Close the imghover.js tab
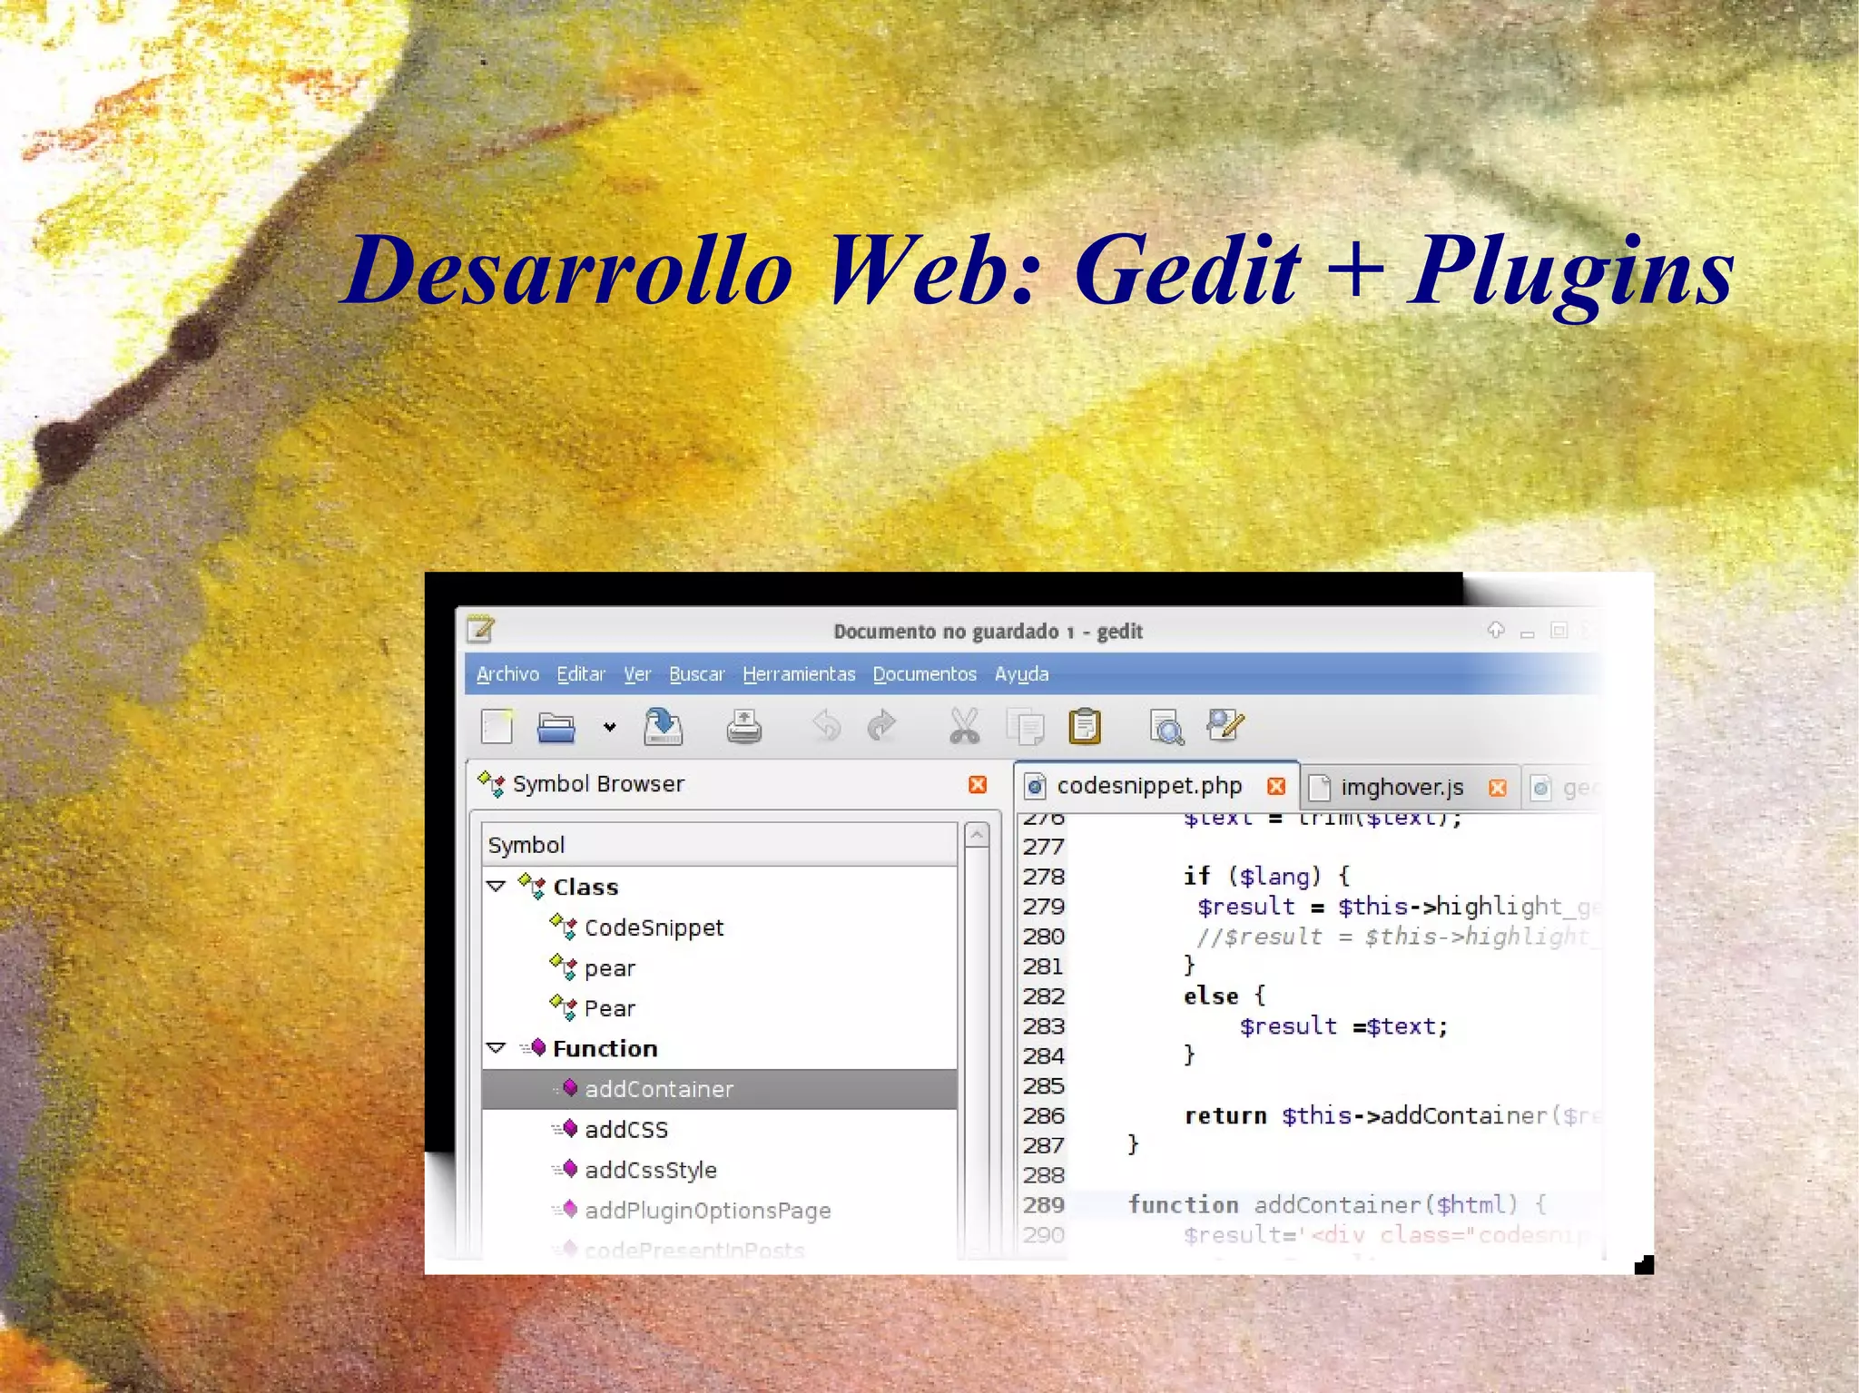1859x1393 pixels. (1498, 788)
